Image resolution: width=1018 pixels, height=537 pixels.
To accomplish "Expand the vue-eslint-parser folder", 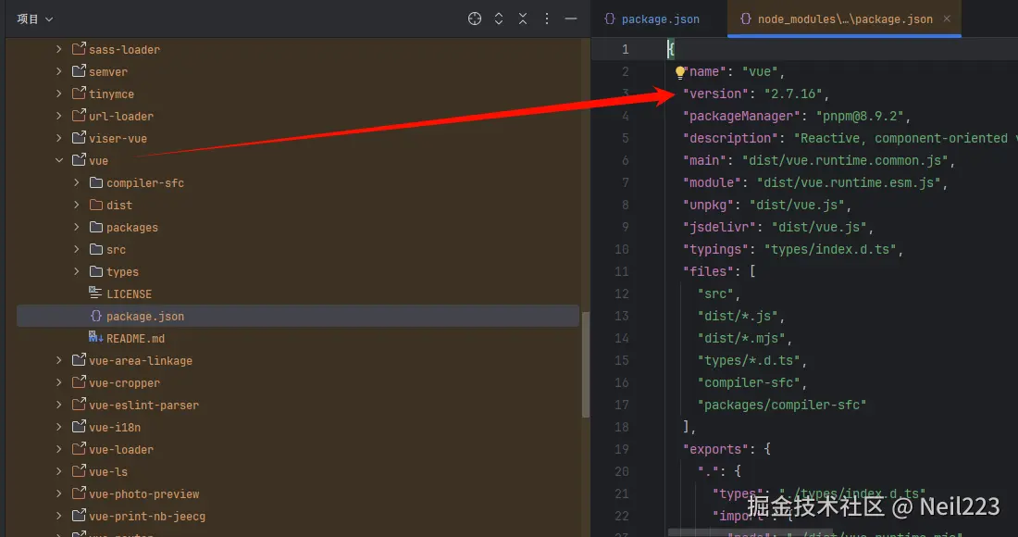I will coord(59,405).
